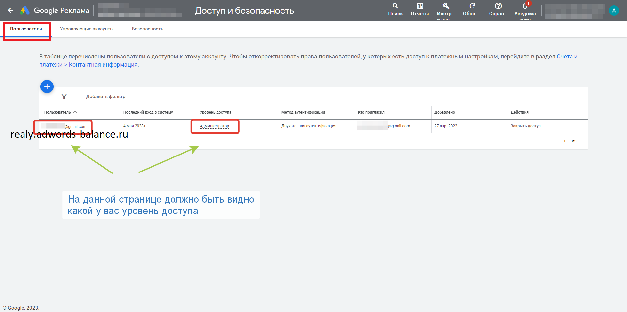
Task: Switch to Управляющие аккаунты tab
Action: pos(87,29)
